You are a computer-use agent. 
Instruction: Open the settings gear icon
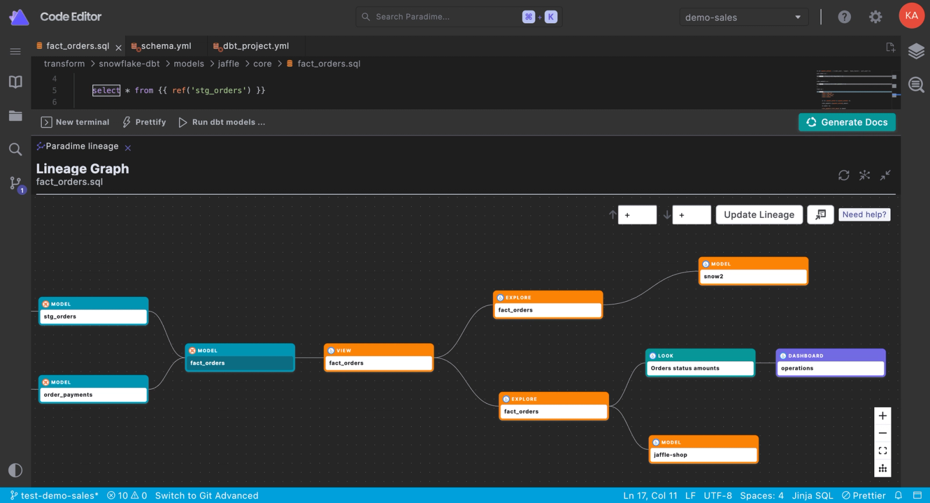(x=875, y=17)
